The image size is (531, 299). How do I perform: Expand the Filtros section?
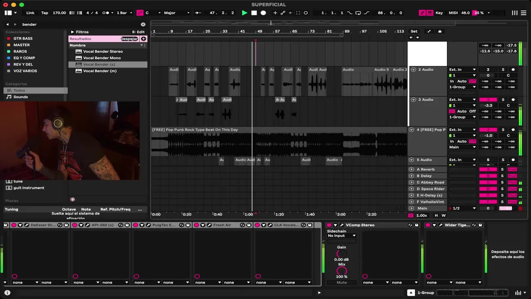click(72, 32)
